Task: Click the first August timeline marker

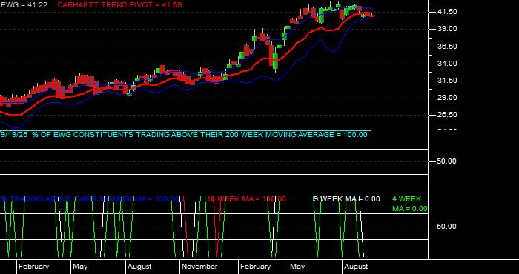Action: 139,267
